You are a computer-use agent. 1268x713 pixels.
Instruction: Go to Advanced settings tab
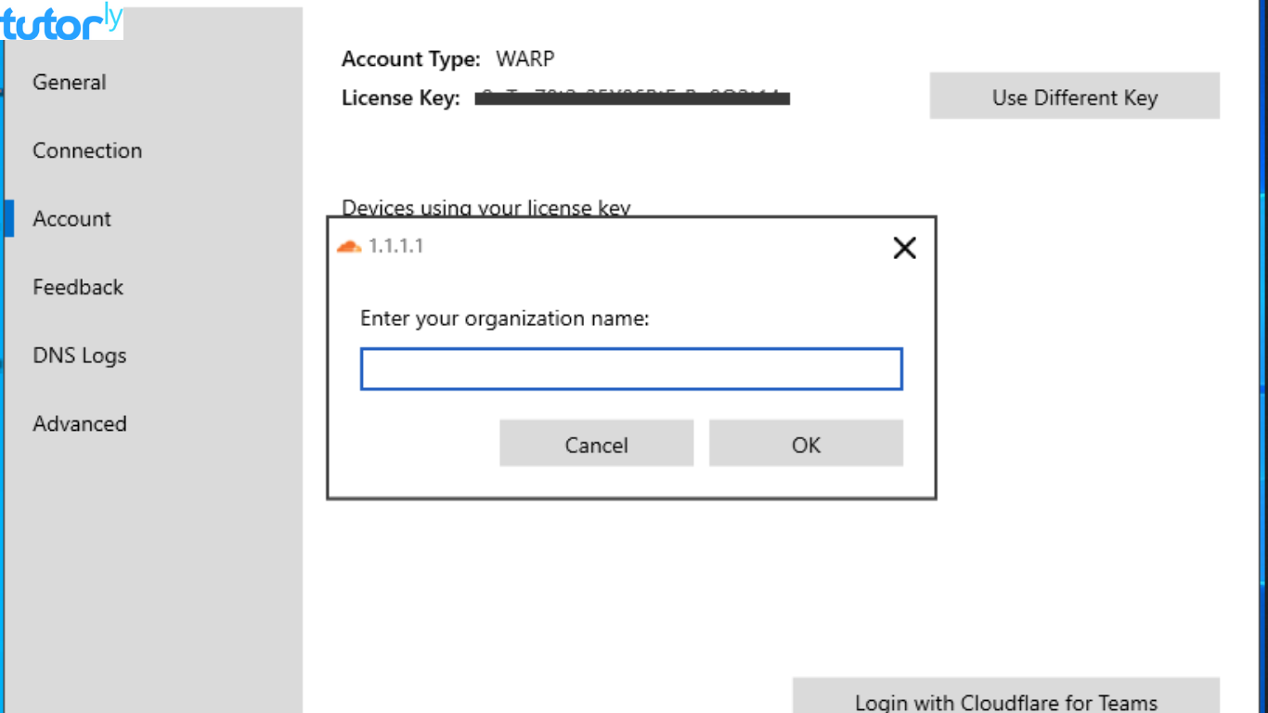[x=80, y=423]
